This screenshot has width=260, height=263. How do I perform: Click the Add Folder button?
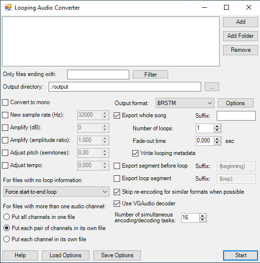point(241,36)
